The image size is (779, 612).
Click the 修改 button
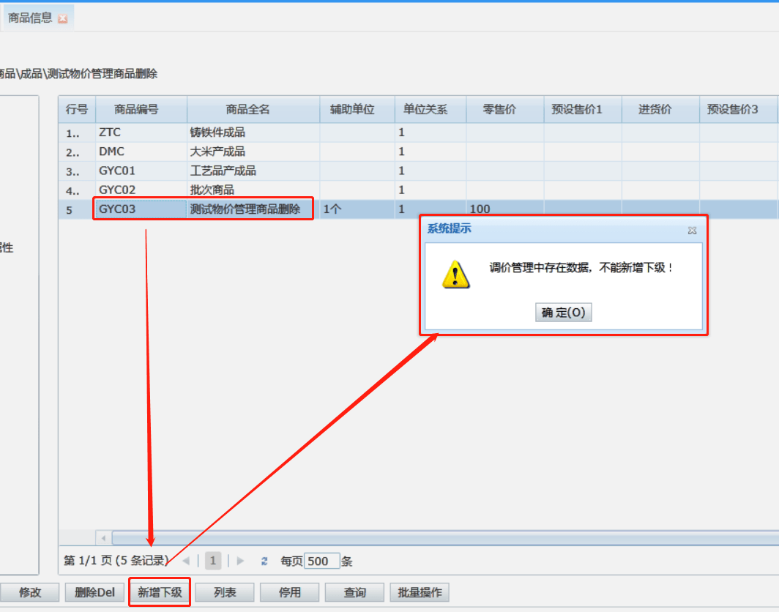click(x=30, y=592)
